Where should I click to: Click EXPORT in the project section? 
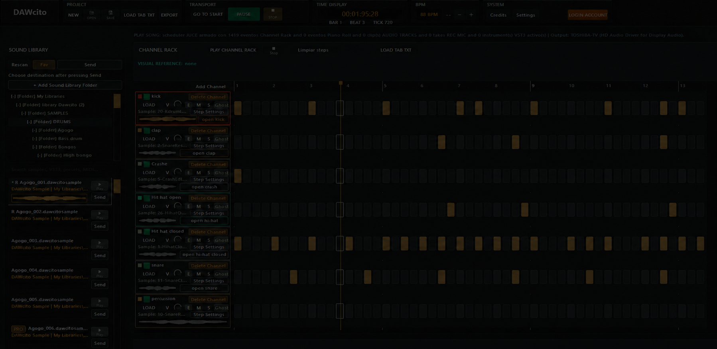pyautogui.click(x=169, y=15)
